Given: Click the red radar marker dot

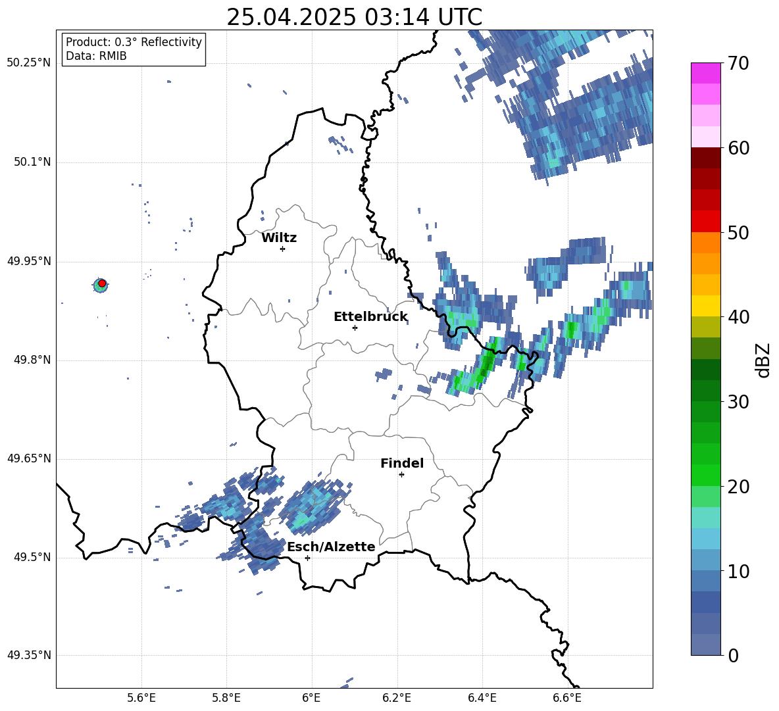Looking at the screenshot, I should [102, 283].
